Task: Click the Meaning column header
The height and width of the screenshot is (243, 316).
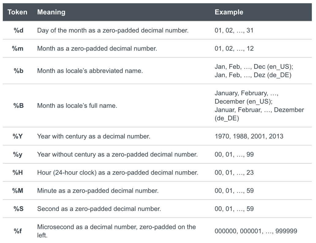Action: click(x=51, y=12)
